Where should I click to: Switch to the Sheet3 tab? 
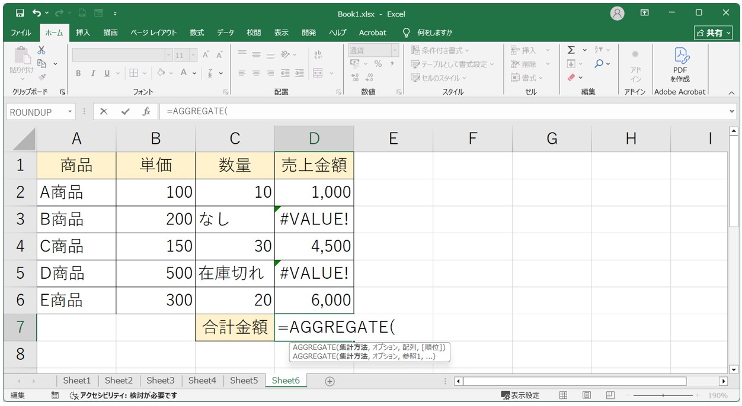(x=160, y=381)
